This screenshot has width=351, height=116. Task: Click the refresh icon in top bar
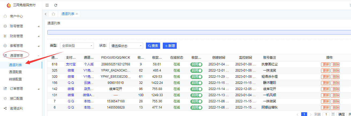click(56, 5)
